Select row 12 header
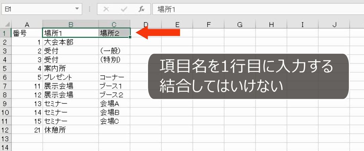 (x=6, y=130)
